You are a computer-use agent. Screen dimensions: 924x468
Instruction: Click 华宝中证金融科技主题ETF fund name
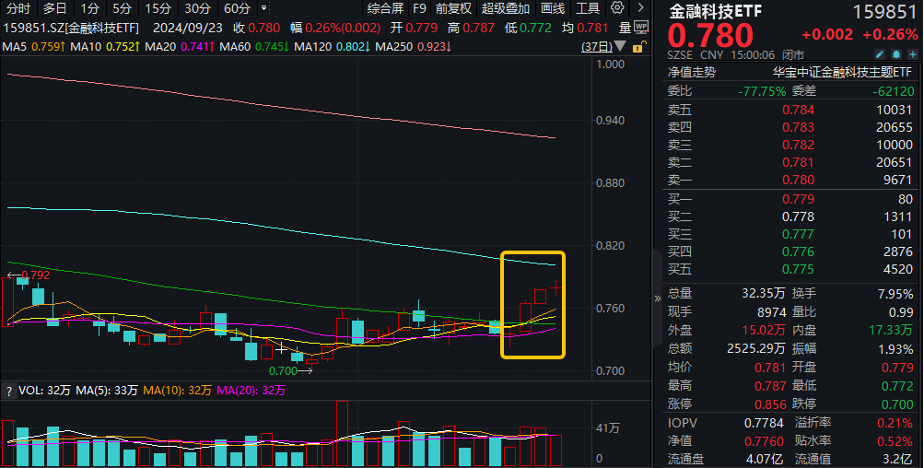[842, 73]
